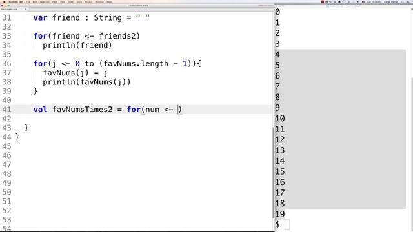Open the Goto menu

click(x=70, y=1)
